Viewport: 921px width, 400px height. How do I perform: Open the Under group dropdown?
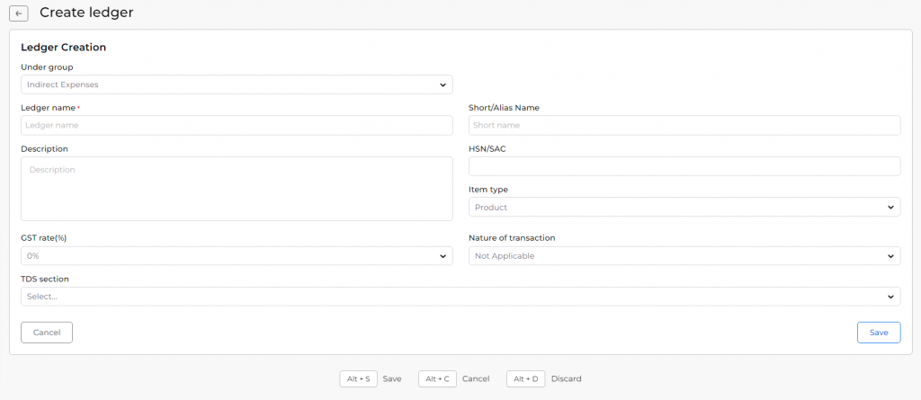pos(237,84)
